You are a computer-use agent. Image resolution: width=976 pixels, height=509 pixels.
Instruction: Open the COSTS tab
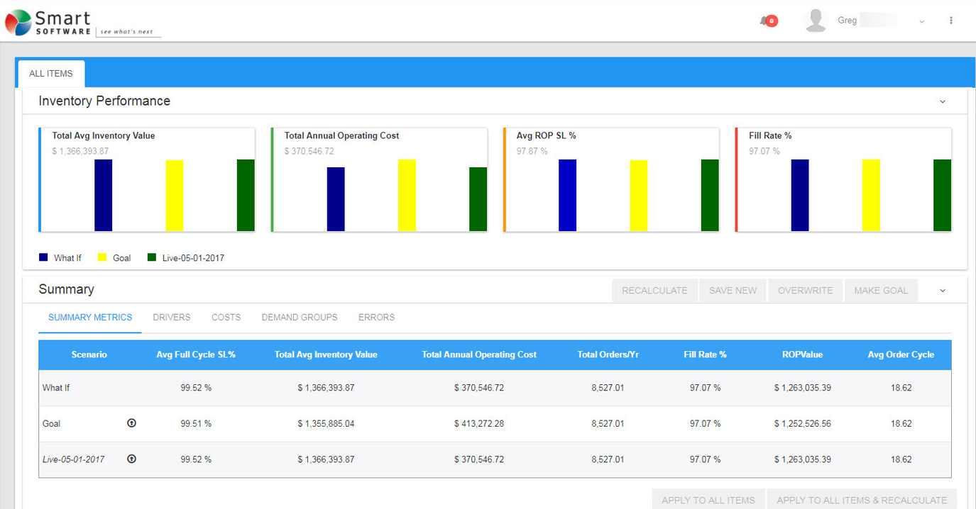(x=226, y=318)
